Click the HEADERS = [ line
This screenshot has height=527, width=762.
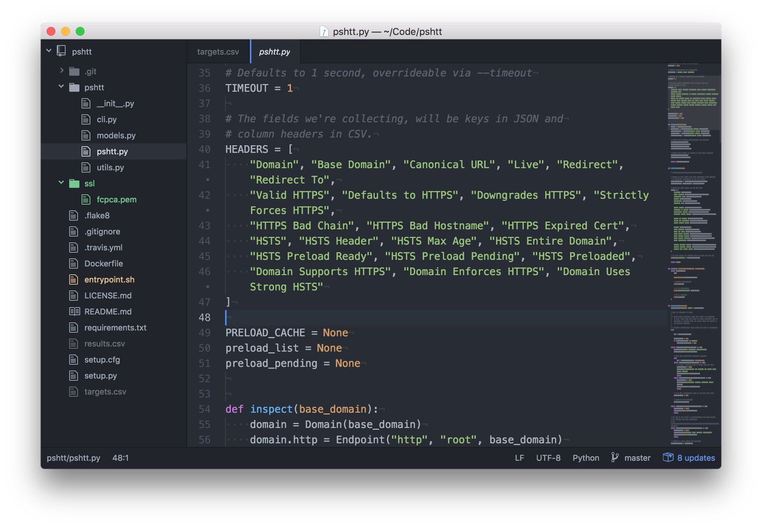pos(259,149)
